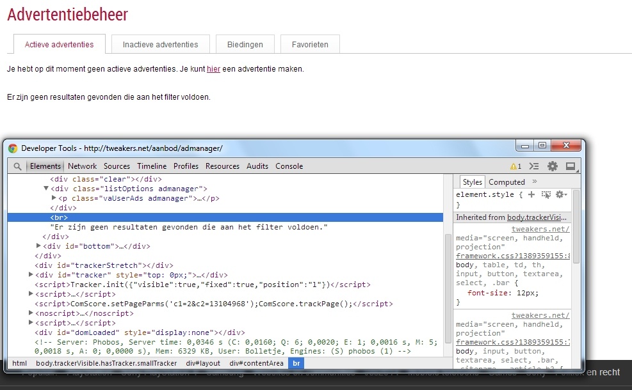
Task: Open the Console panel
Action: click(x=289, y=166)
